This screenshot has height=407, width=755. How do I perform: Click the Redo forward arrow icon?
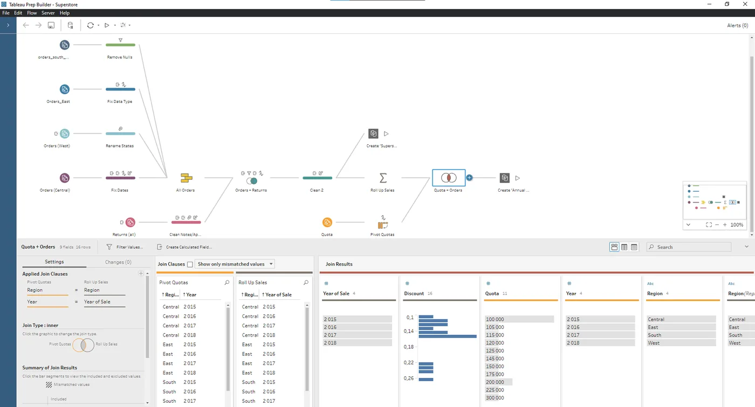pyautogui.click(x=38, y=25)
